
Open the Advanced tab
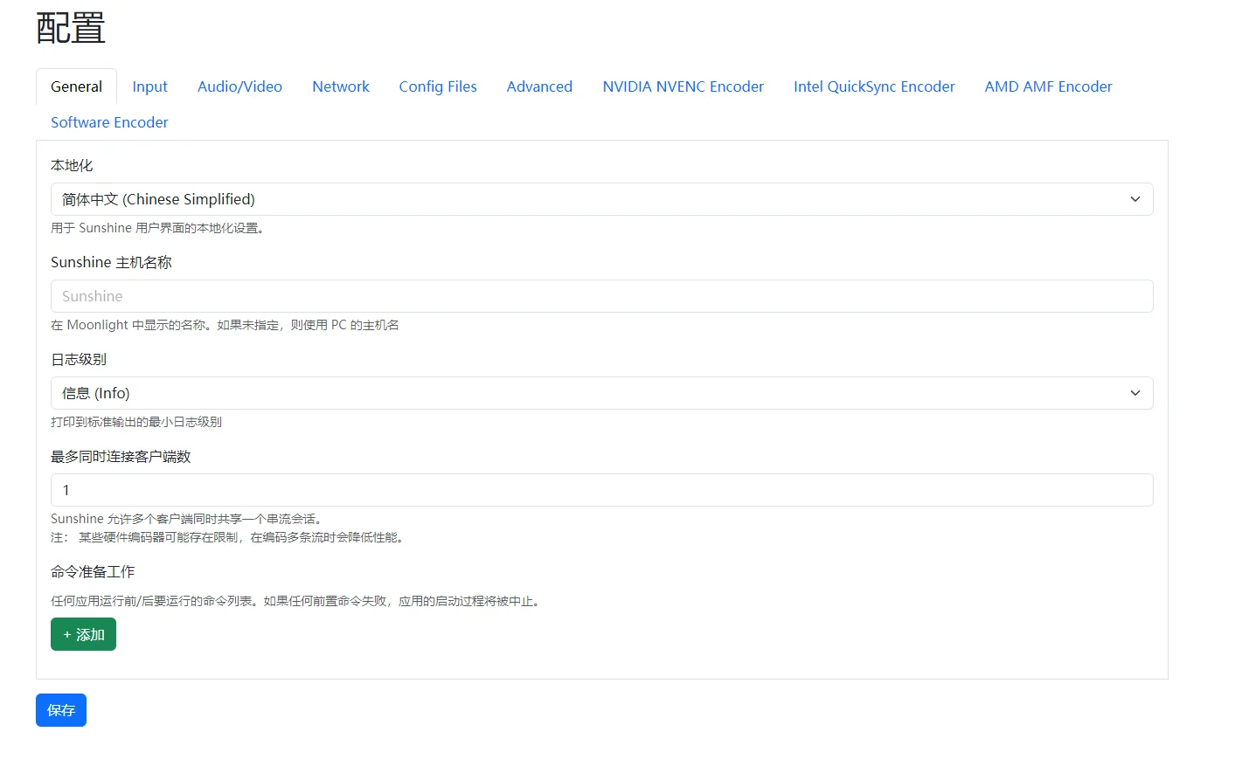539,86
